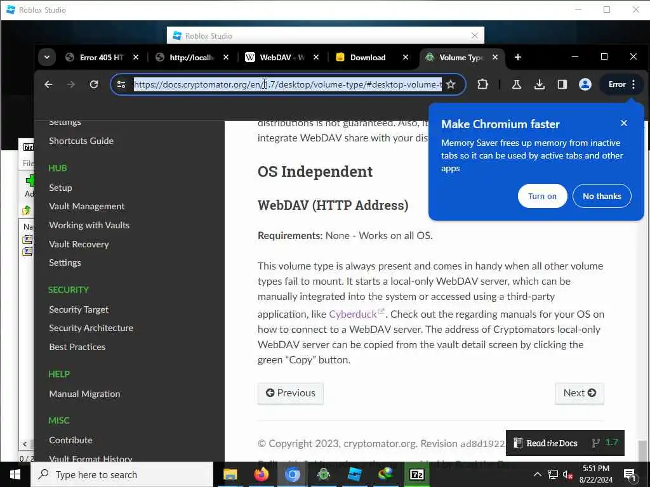
Task: Dismiss the Make Chromium faster popup
Action: tap(624, 123)
